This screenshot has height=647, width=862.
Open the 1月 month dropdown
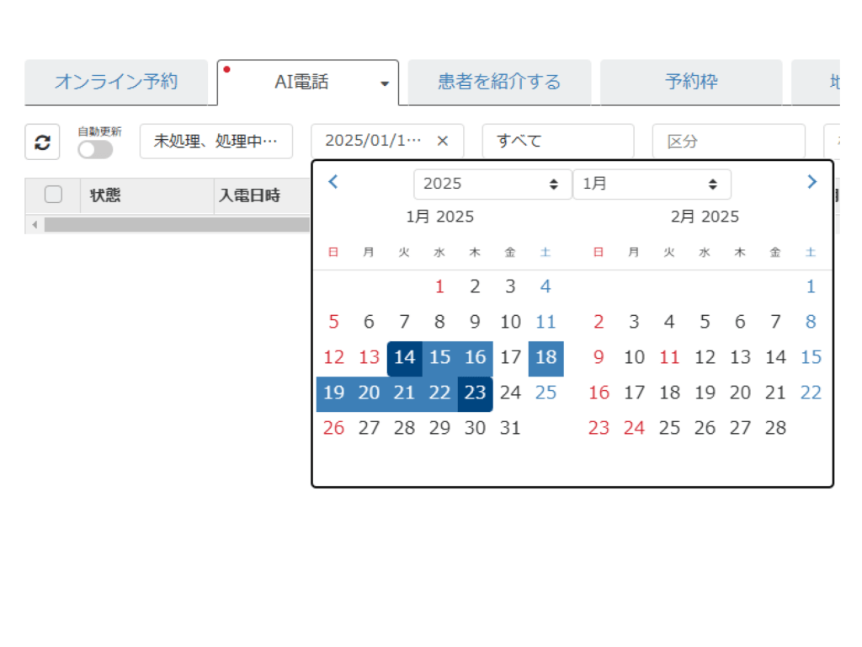[651, 184]
